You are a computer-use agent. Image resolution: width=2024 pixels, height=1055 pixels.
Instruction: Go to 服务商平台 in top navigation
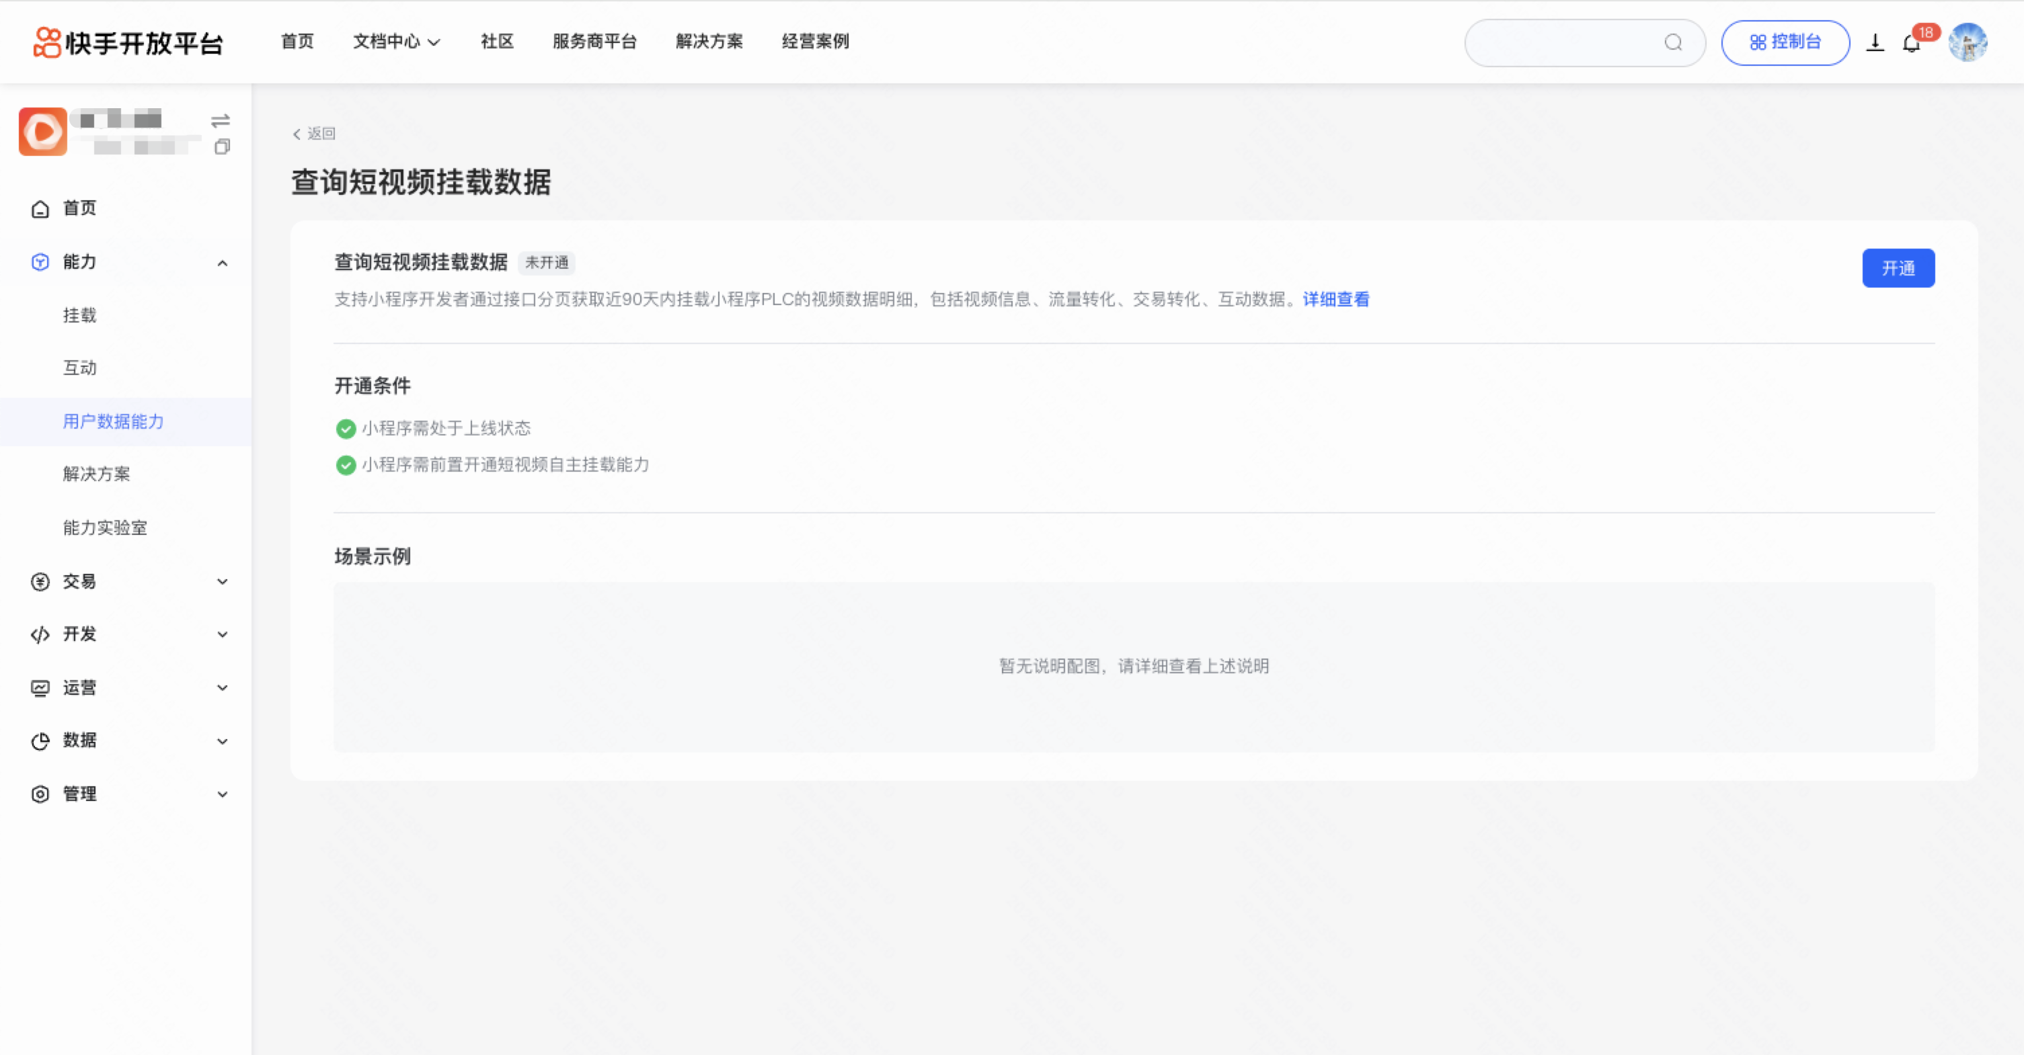click(595, 42)
